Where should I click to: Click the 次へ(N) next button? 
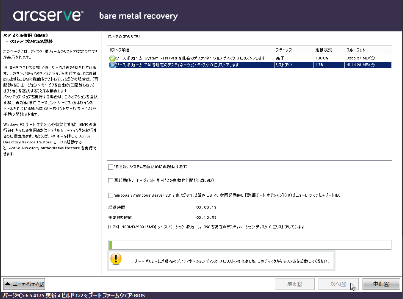click(338, 284)
